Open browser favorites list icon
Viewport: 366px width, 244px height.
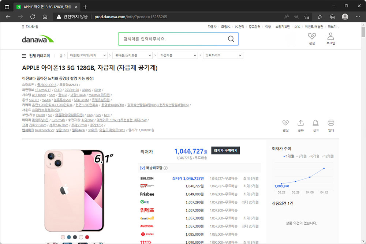pyautogui.click(x=320, y=16)
